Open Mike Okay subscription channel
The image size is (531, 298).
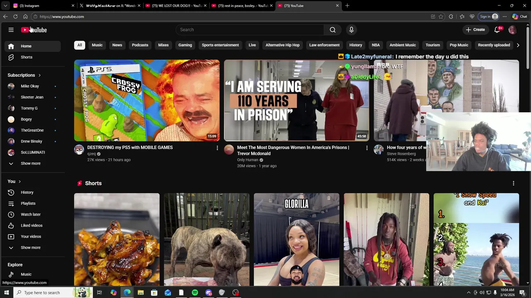click(33, 86)
